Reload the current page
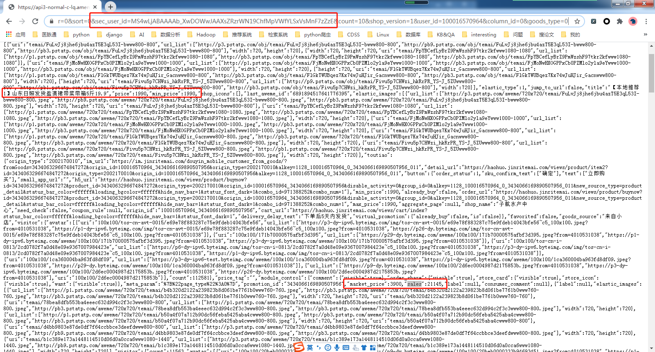The height and width of the screenshot is (352, 655). click(35, 21)
